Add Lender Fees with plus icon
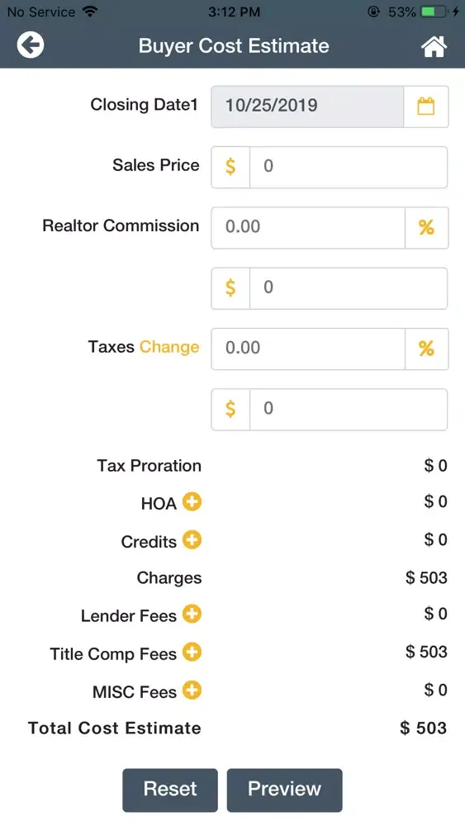The image size is (465, 826). (192, 614)
